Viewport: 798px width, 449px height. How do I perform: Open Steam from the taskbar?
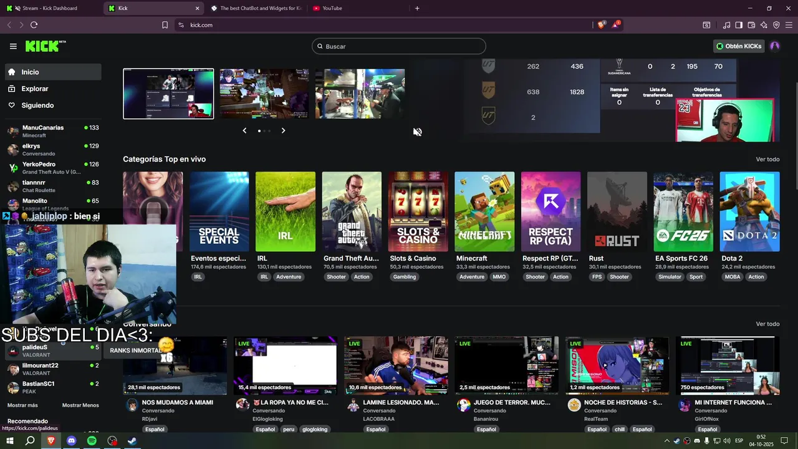[133, 440]
